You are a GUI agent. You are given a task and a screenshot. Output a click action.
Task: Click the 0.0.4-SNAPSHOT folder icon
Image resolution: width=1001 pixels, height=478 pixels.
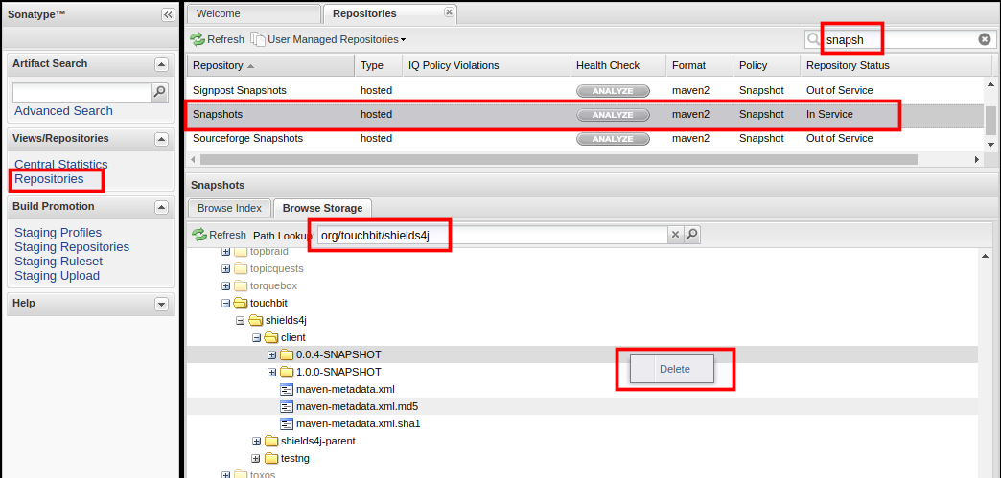pyautogui.click(x=287, y=354)
